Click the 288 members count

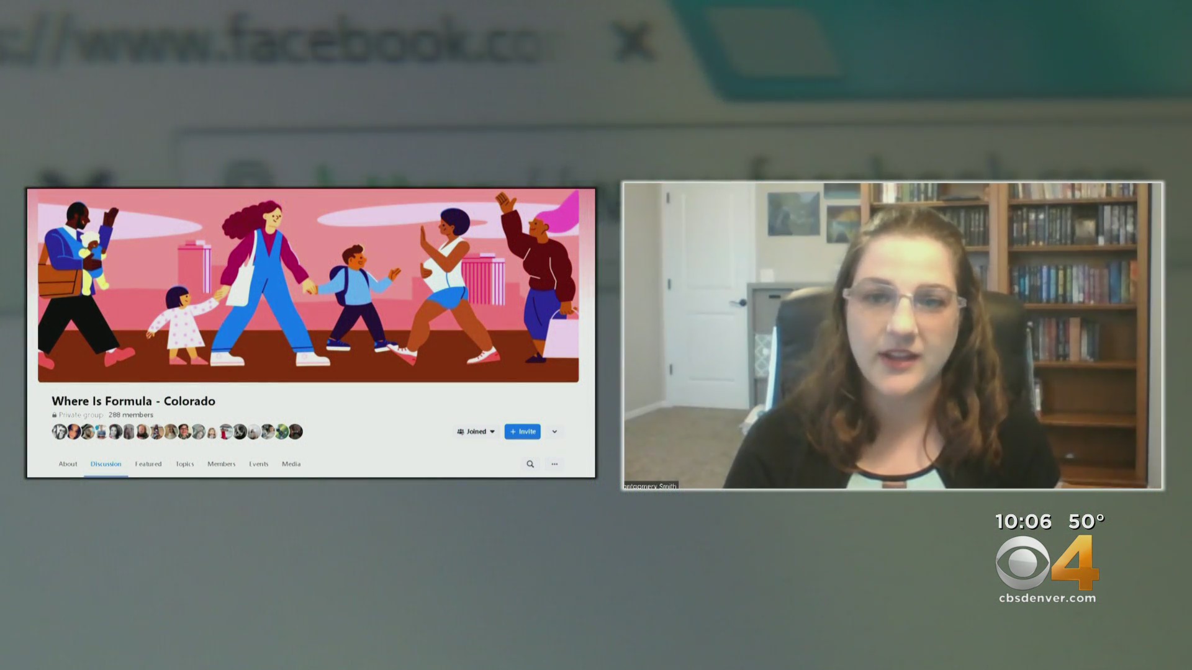click(131, 415)
